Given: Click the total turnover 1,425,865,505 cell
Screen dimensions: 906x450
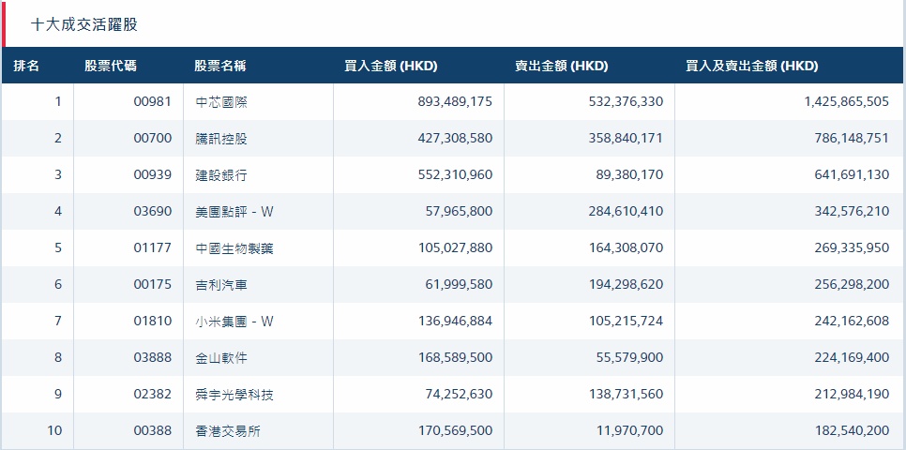Looking at the screenshot, I should (846, 102).
